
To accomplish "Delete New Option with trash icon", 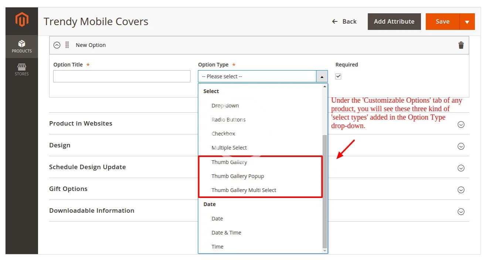I will click(461, 45).
